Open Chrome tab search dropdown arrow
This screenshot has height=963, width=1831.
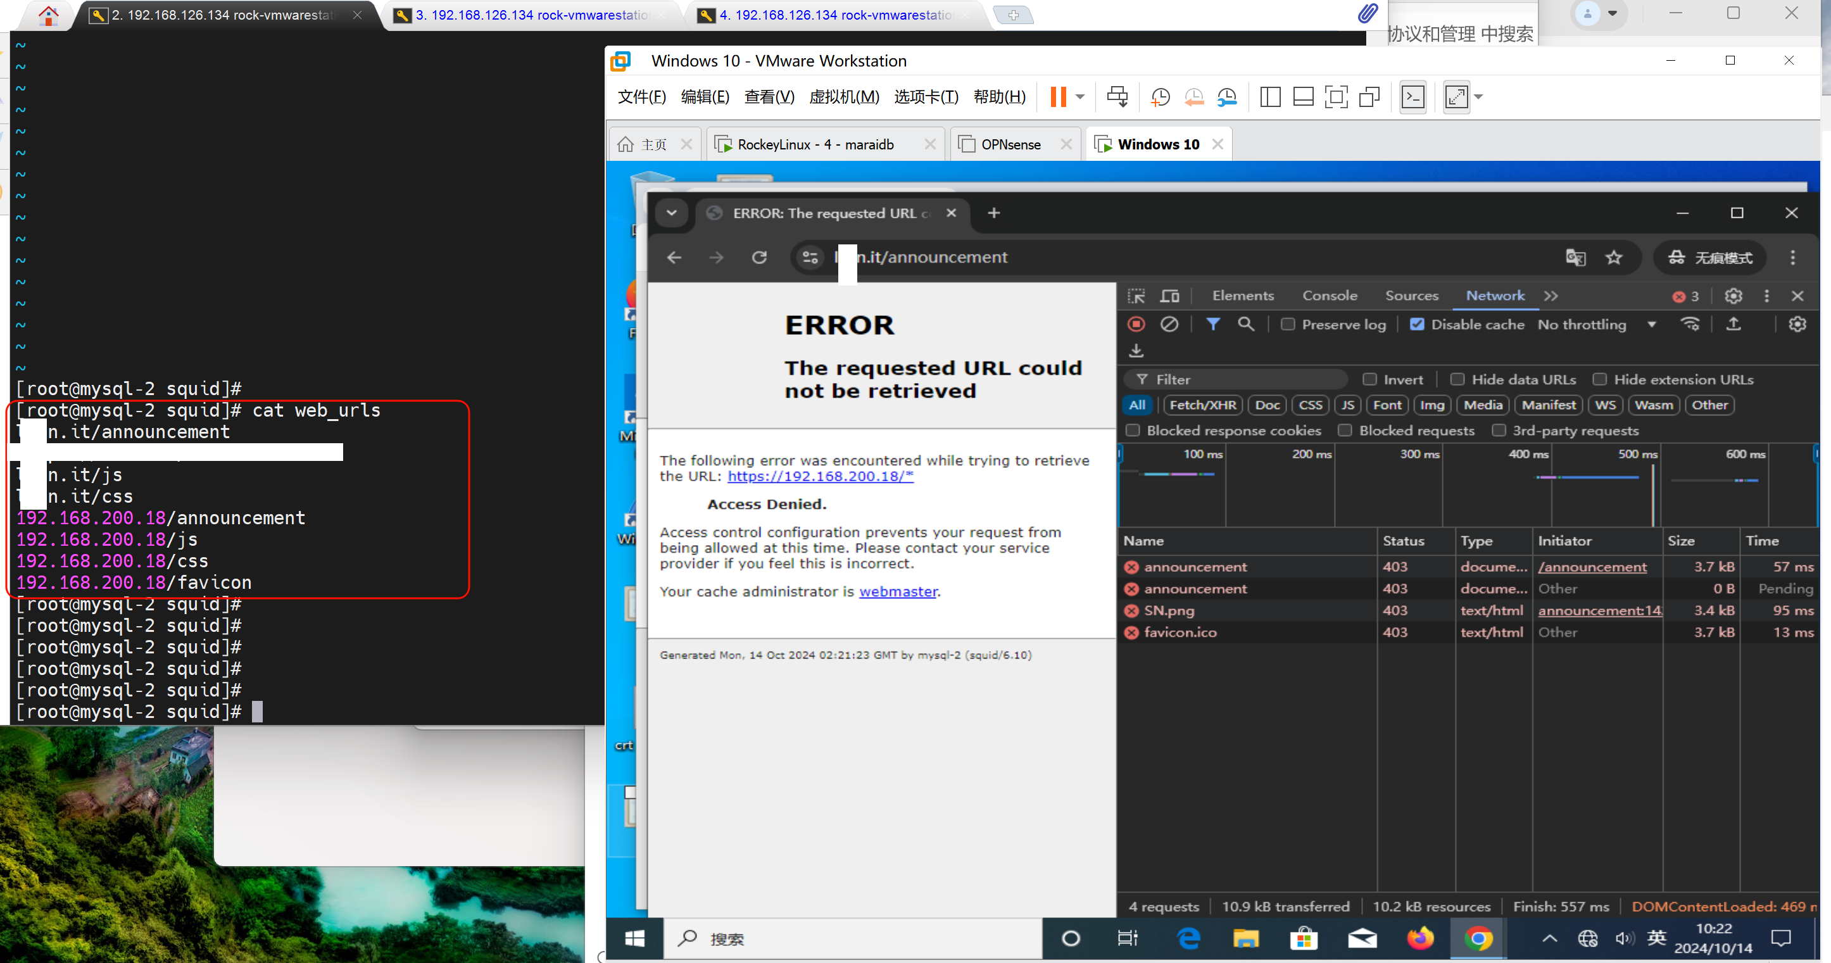point(671,213)
